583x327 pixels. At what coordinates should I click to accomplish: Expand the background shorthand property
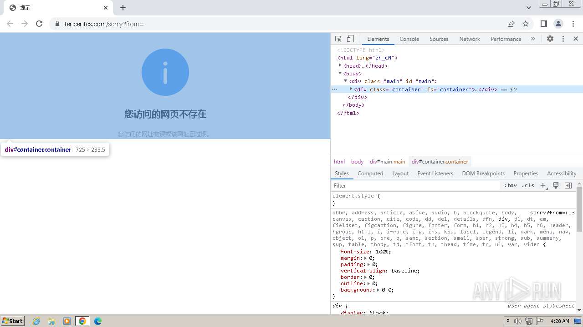pyautogui.click(x=378, y=290)
